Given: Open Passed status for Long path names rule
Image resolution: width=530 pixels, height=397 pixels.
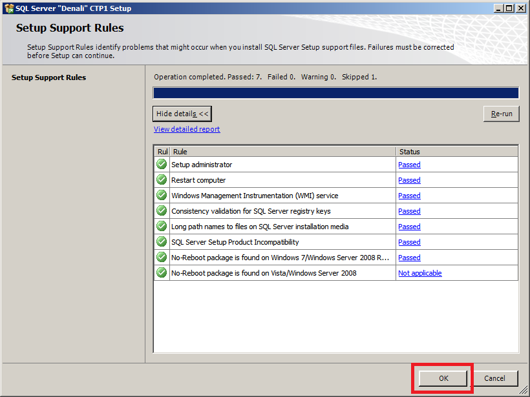Looking at the screenshot, I should (409, 227).
